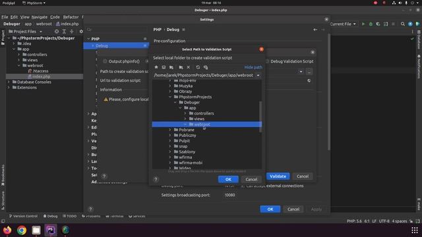This screenshot has width=422, height=237.
Task: Refresh the folder tree in path chooser
Action: coord(198,67)
